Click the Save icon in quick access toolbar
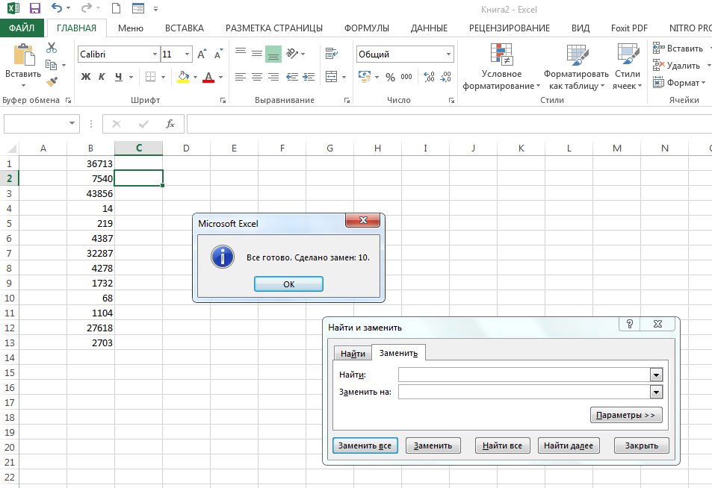 pyautogui.click(x=35, y=9)
